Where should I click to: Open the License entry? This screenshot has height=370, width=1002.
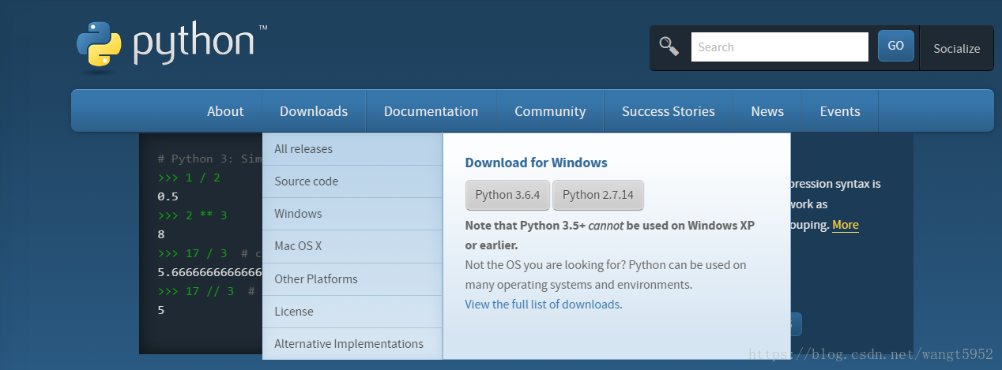[x=352, y=312]
